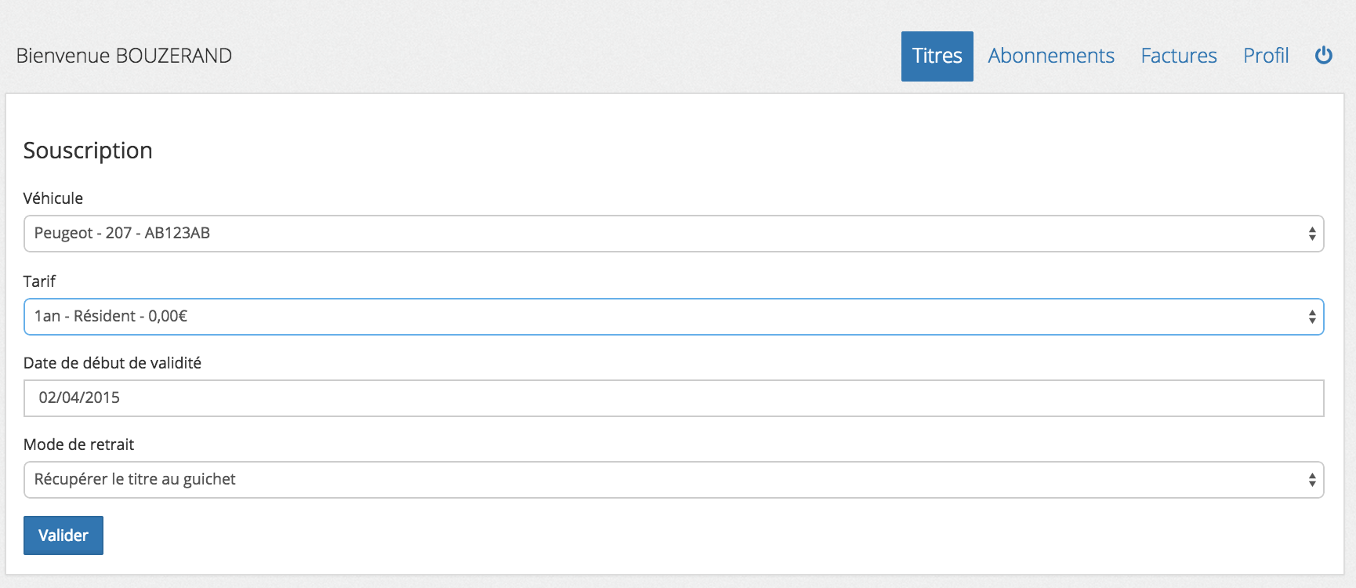The width and height of the screenshot is (1356, 588).
Task: Submit the form with Valider
Action: (x=63, y=535)
